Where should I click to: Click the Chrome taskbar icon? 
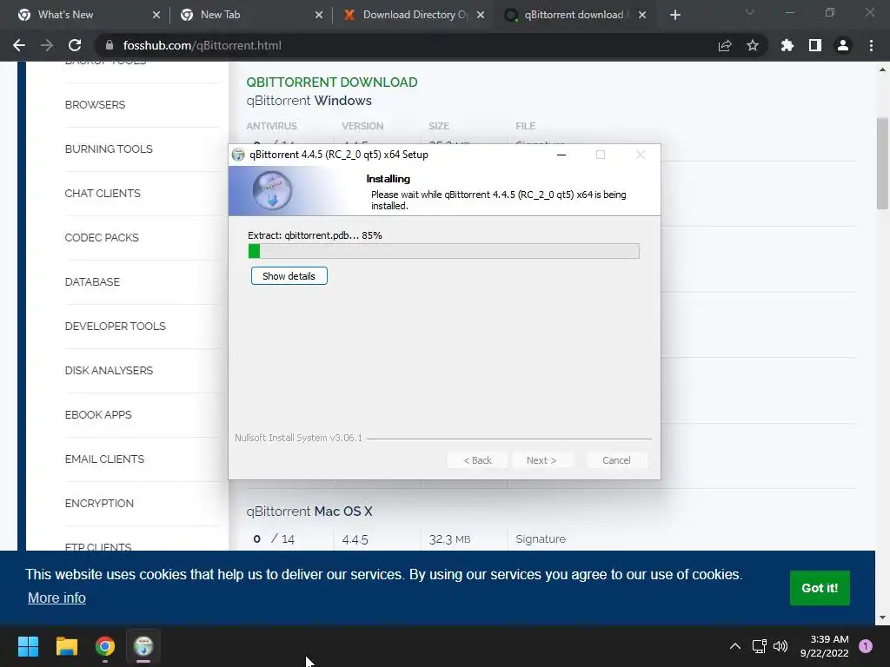pos(105,646)
